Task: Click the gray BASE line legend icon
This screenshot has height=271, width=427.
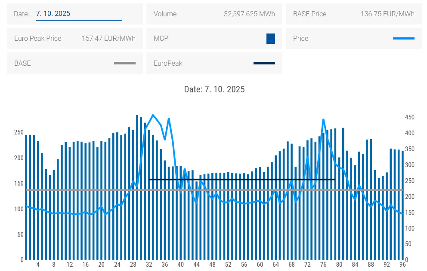Action: (124, 63)
